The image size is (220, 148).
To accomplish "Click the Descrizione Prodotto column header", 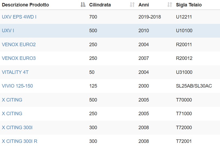I will [25, 5].
